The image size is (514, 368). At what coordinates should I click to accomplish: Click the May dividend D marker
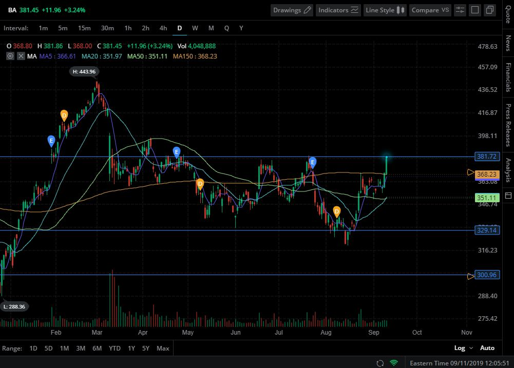pyautogui.click(x=200, y=184)
